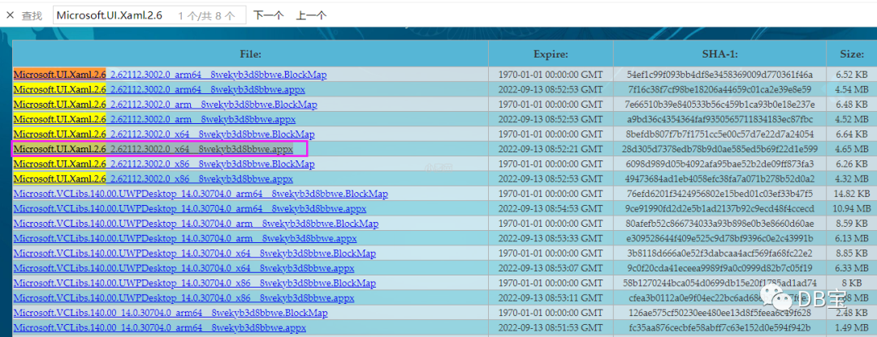
Task: Click expire time 2022-09-13 08:54:53 GMT
Action: coord(551,209)
